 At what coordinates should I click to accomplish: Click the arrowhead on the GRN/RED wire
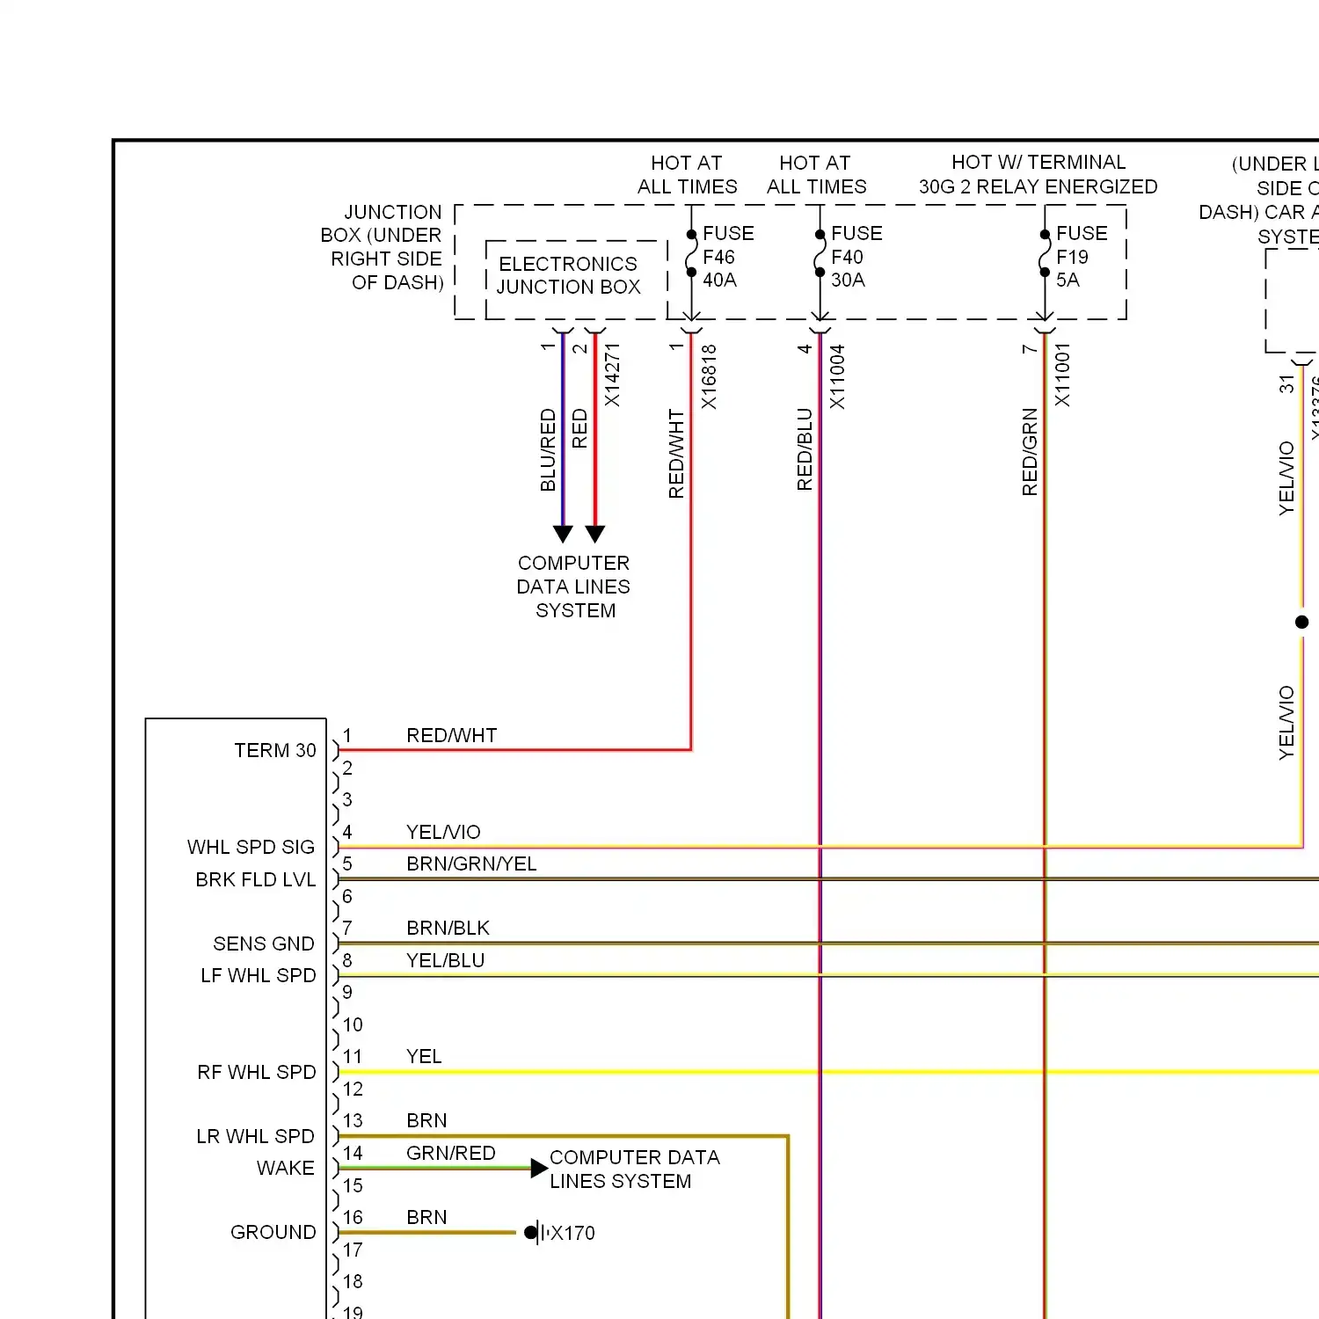[539, 1169]
